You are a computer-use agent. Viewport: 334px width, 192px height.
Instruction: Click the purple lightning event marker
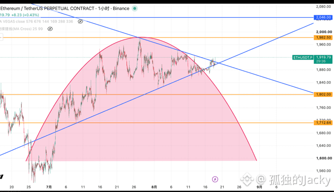(x=215, y=179)
